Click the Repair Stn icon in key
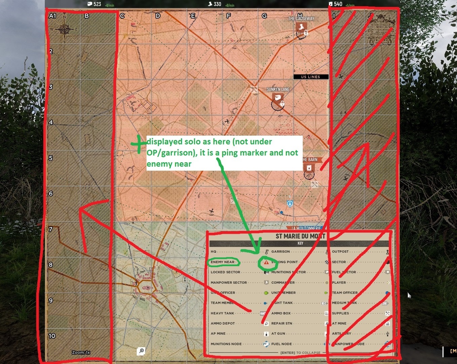 [327, 324]
